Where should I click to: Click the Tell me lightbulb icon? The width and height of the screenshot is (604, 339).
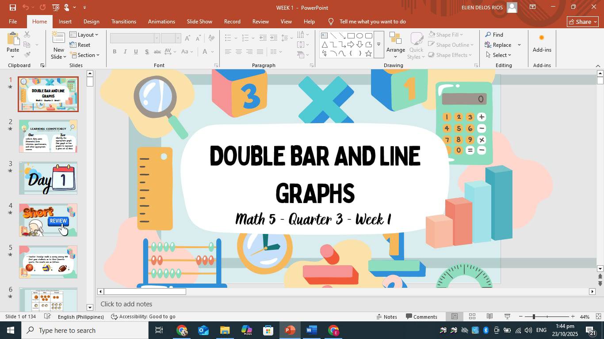pos(331,21)
